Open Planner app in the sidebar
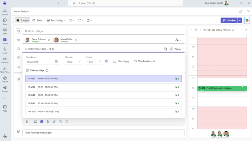The image size is (252, 141). (5, 89)
